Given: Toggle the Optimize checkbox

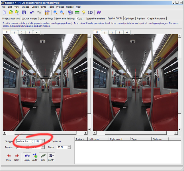Looking at the screenshot, I should click(x=50, y=141).
